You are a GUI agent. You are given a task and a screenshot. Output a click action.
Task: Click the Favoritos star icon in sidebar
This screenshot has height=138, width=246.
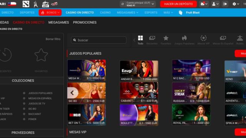click(x=41, y=55)
